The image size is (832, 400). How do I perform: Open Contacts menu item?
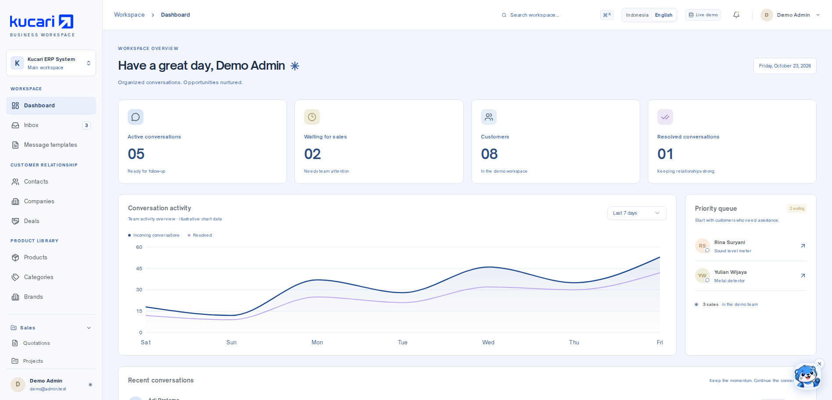click(51, 182)
